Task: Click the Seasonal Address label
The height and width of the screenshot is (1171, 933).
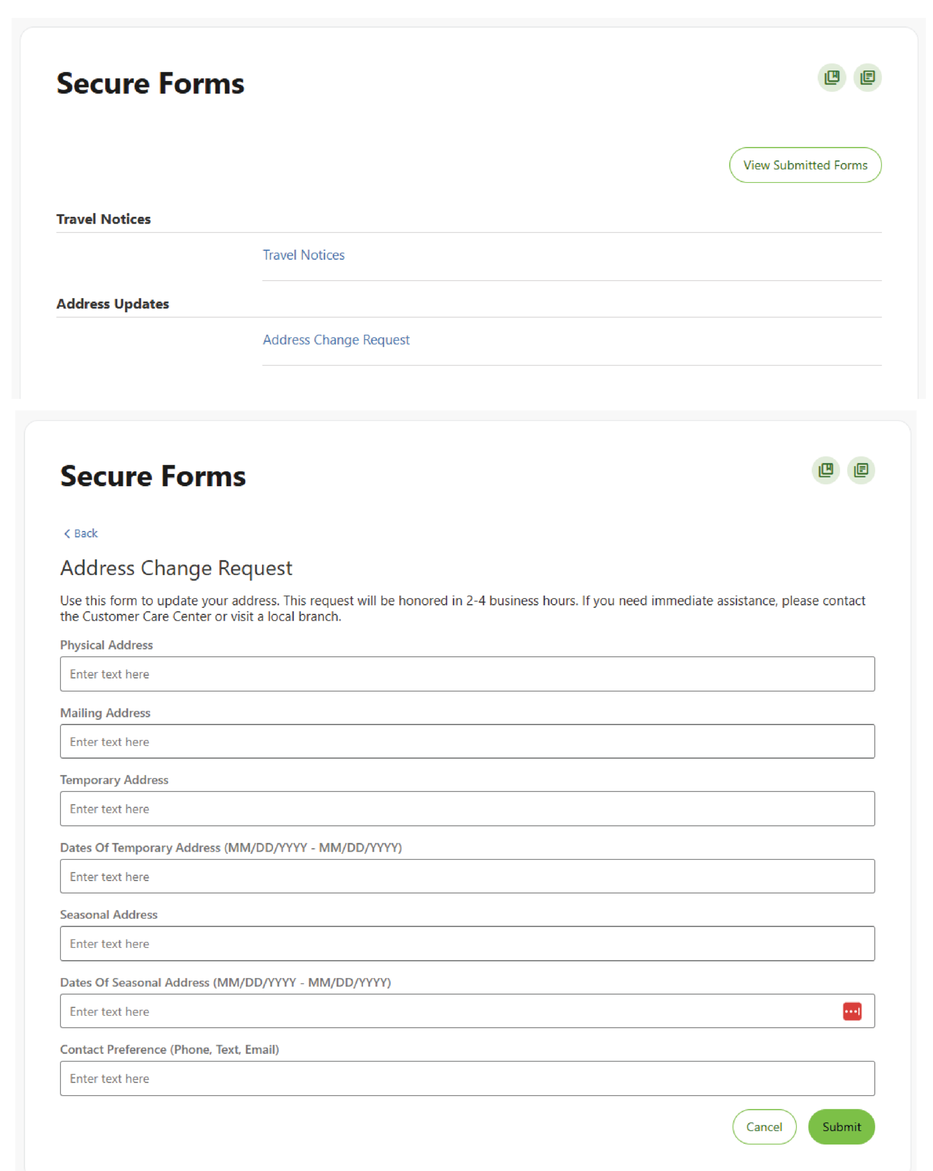Action: [x=108, y=915]
